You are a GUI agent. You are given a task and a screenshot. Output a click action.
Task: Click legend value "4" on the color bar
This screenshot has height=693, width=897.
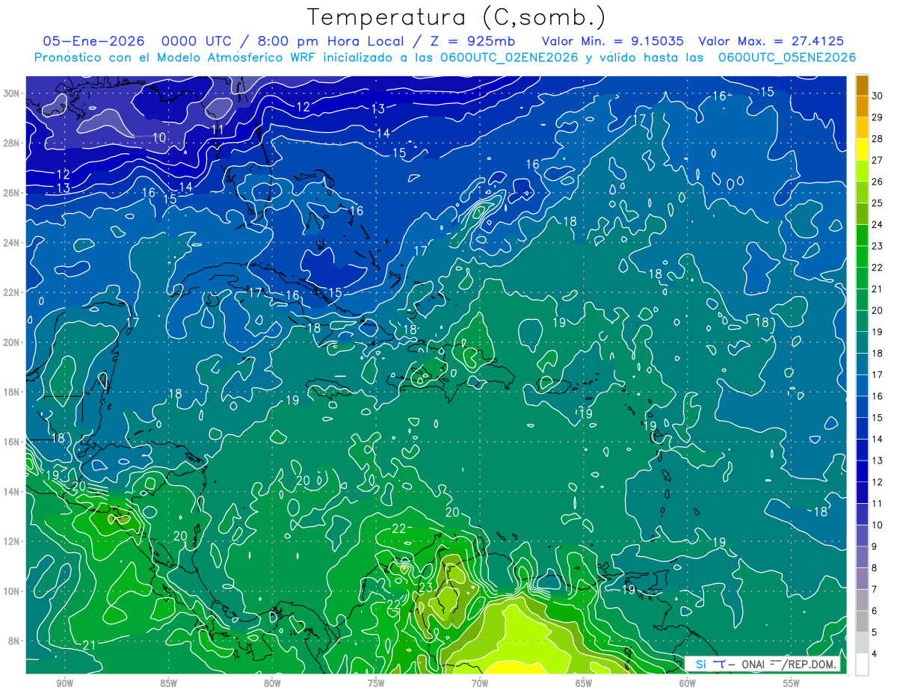[x=875, y=655]
